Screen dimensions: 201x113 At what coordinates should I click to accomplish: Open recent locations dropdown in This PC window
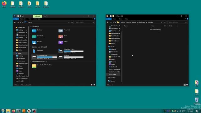(20, 22)
